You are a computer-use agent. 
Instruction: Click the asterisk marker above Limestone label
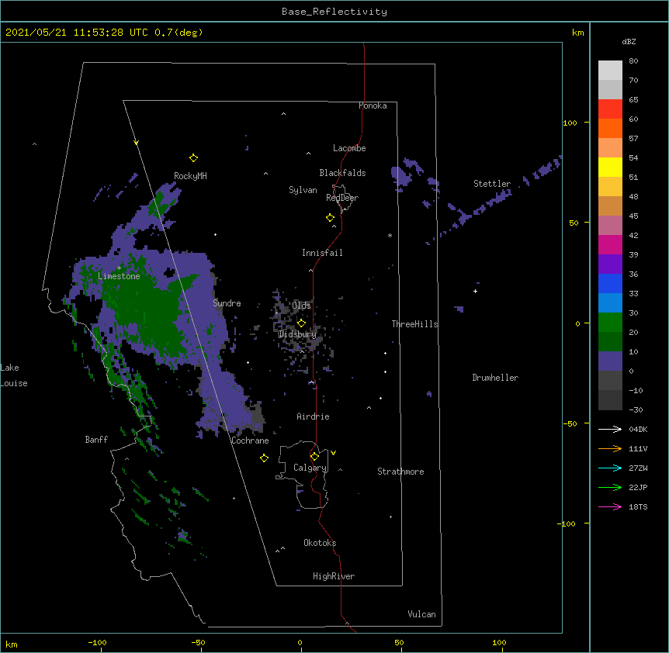(x=119, y=268)
